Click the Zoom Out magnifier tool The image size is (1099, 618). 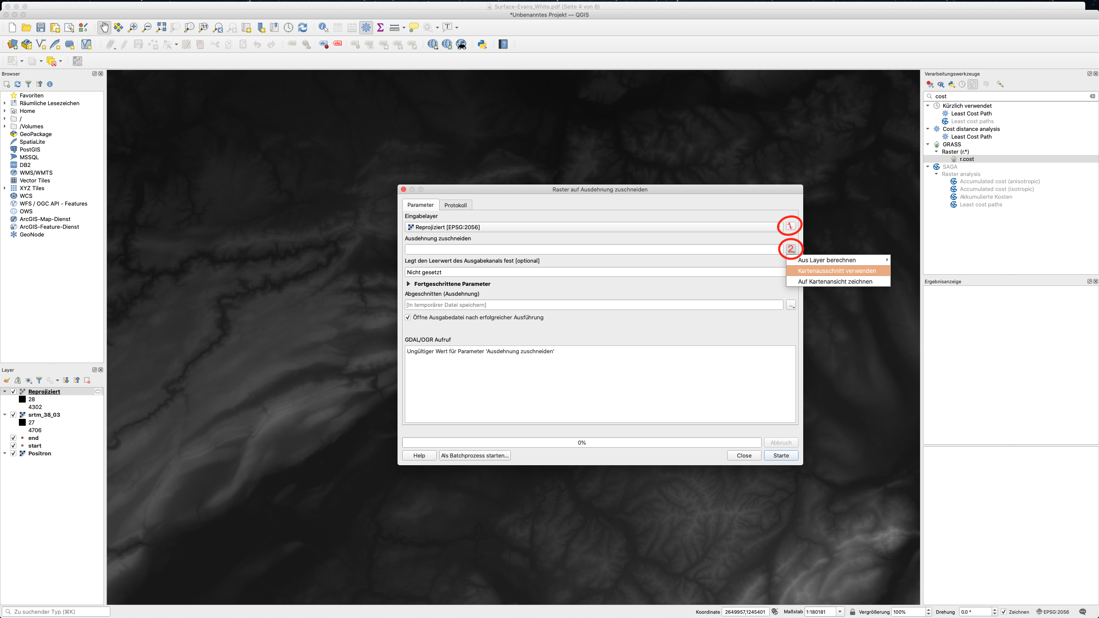147,27
